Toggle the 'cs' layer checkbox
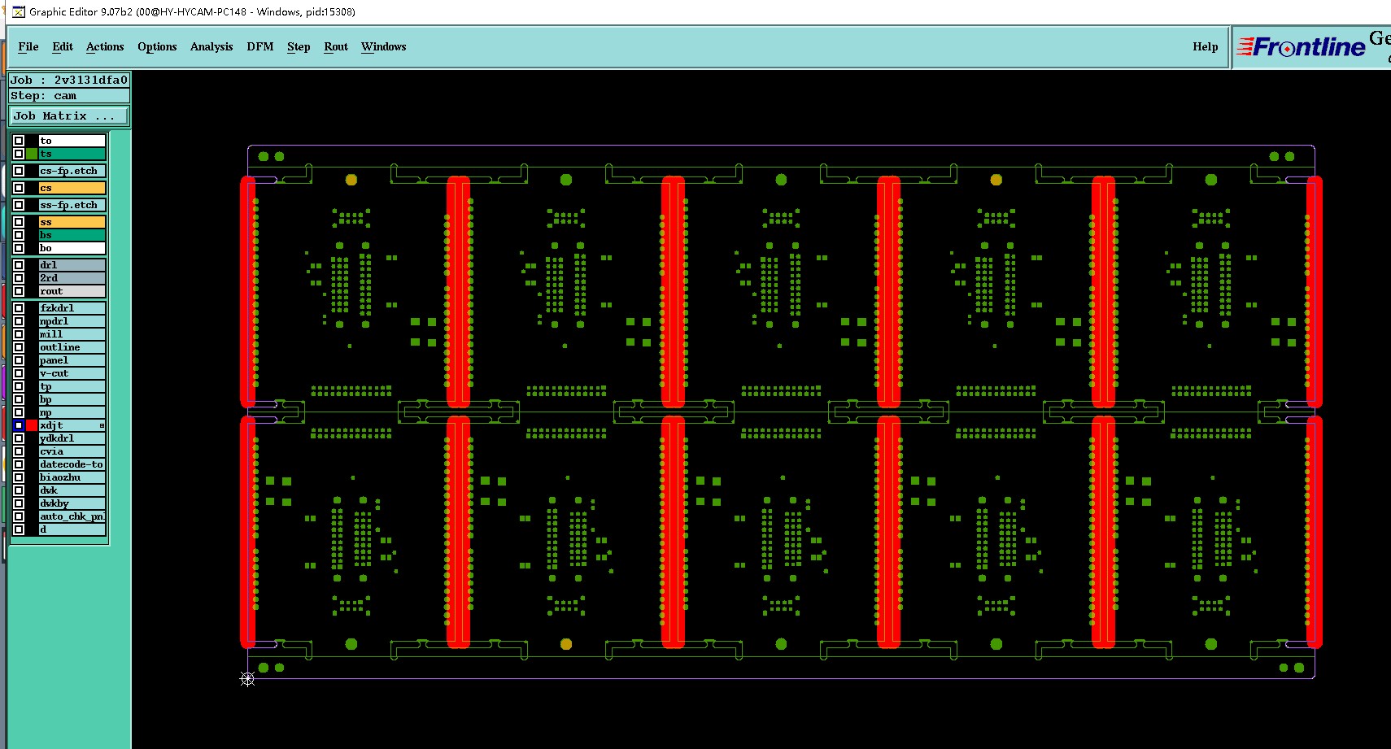 pos(19,188)
